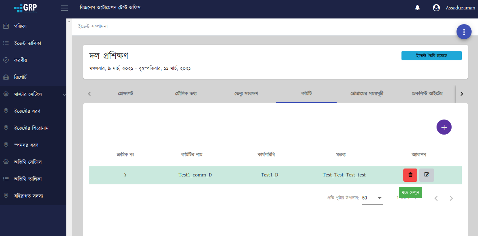Click the মন্তব্য column header
Image resolution: width=478 pixels, height=236 pixels.
coord(341,155)
